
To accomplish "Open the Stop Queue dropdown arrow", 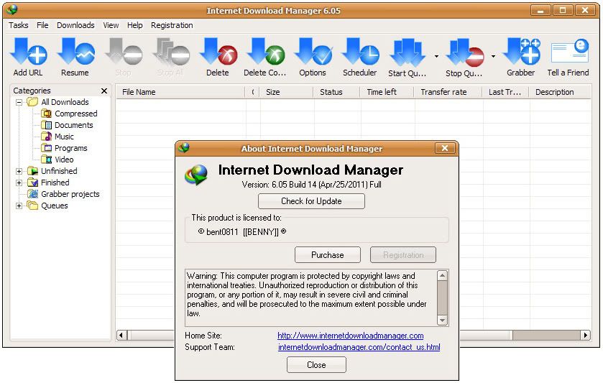I will click(493, 56).
